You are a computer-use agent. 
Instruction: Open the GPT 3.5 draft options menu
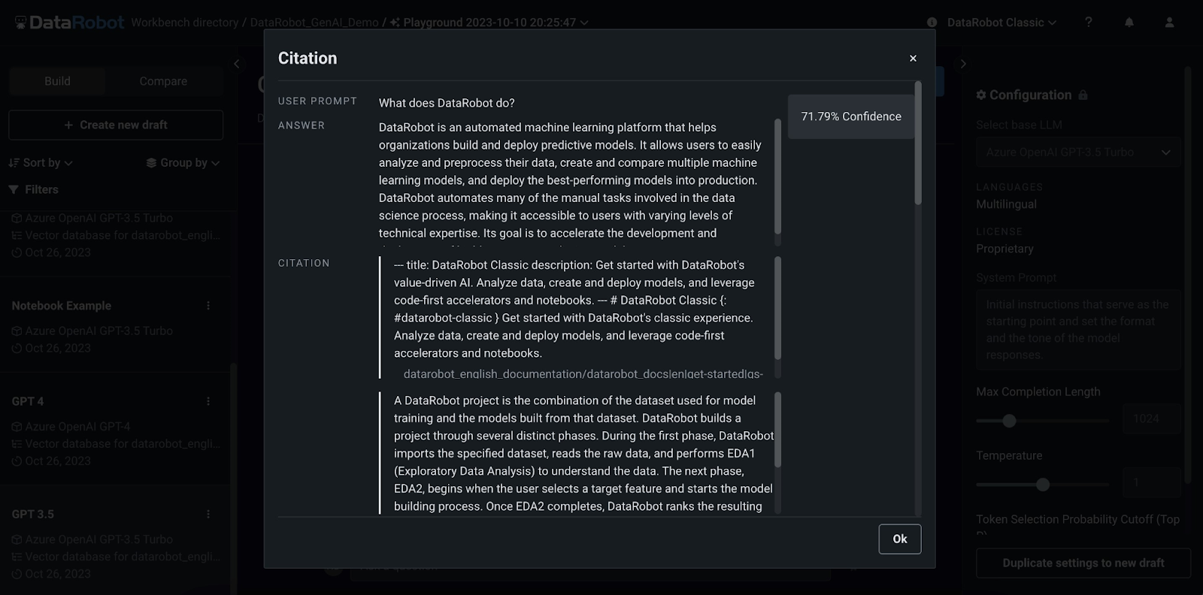208,514
